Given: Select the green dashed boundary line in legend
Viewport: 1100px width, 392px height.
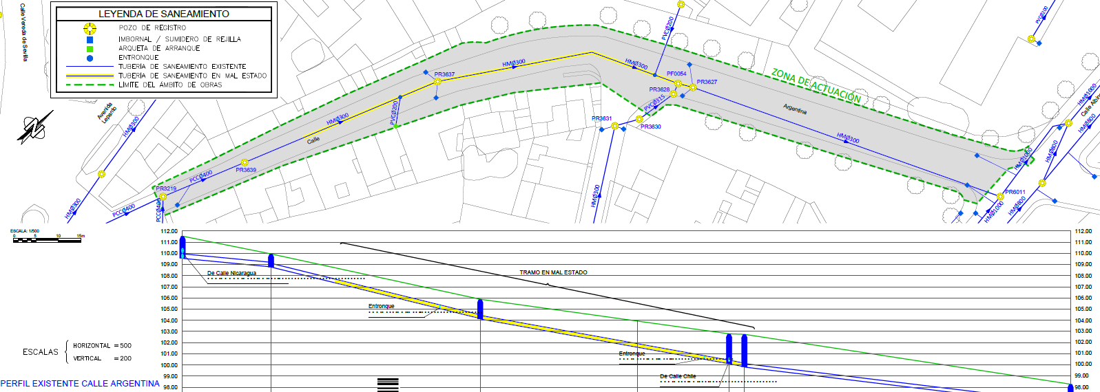Looking at the screenshot, I should tap(90, 85).
